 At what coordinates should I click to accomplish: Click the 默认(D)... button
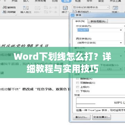pos(82,117)
